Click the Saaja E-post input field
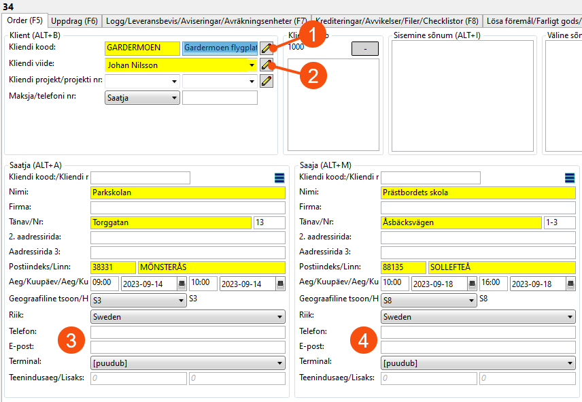This screenshot has height=402, width=582. (x=478, y=347)
